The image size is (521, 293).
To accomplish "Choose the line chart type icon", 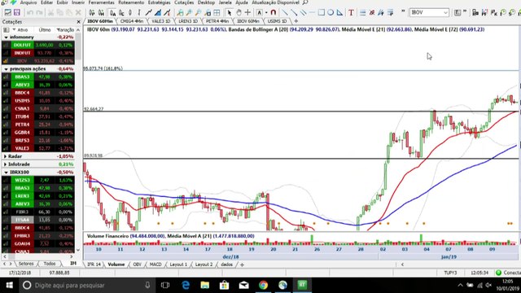I will [x=148, y=13].
